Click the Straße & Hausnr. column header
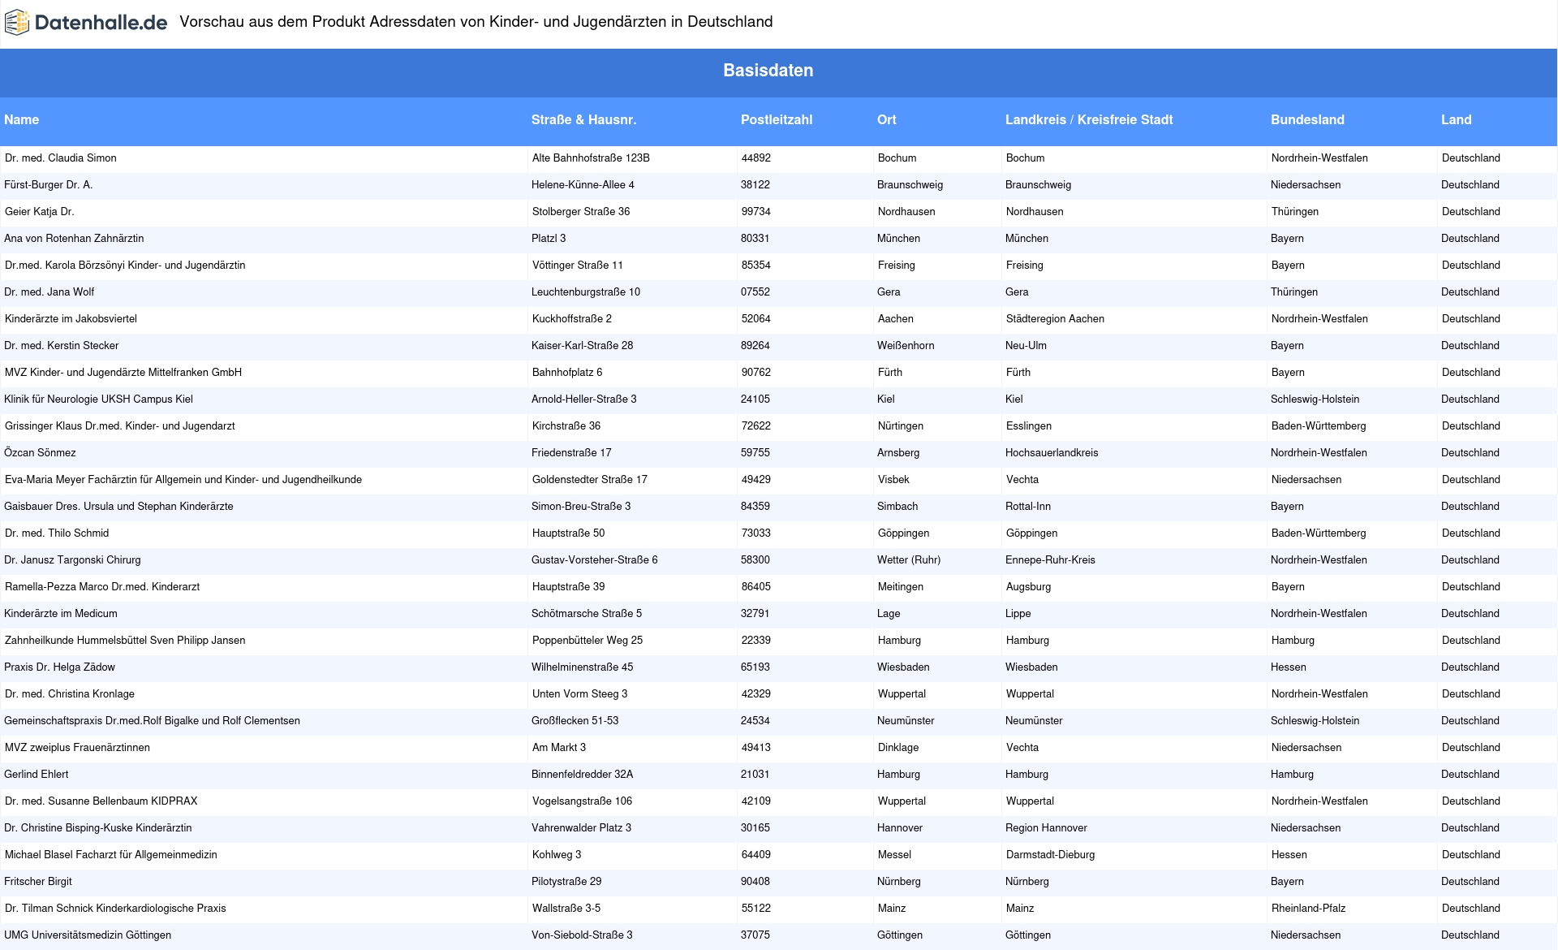 (x=583, y=120)
